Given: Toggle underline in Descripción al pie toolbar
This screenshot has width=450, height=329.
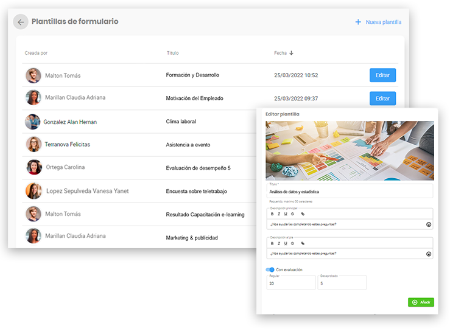Looking at the screenshot, I should (286, 243).
